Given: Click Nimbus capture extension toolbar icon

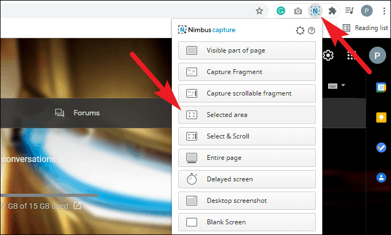Looking at the screenshot, I should [315, 11].
